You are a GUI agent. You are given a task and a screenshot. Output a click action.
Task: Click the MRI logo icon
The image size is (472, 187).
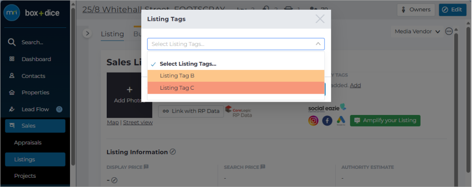coord(12,13)
